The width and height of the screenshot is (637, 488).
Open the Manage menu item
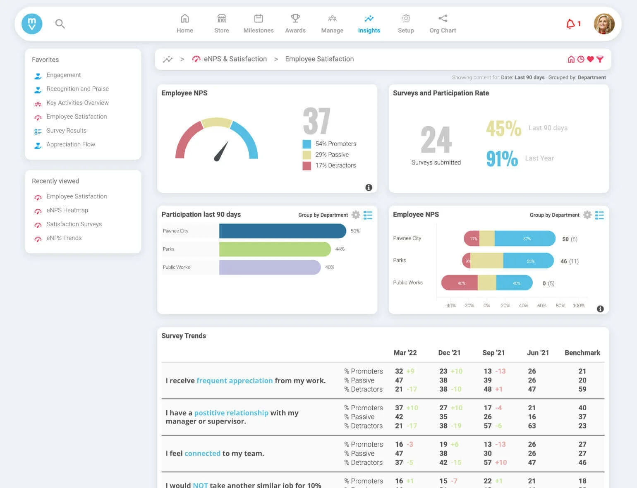pos(332,24)
